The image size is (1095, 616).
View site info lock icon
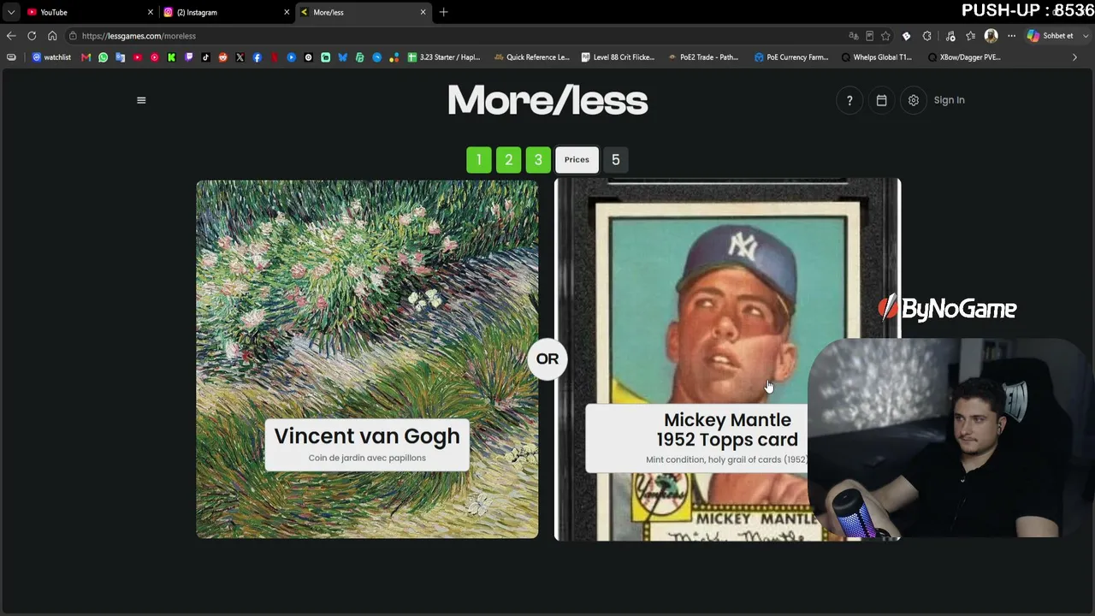coord(74,36)
